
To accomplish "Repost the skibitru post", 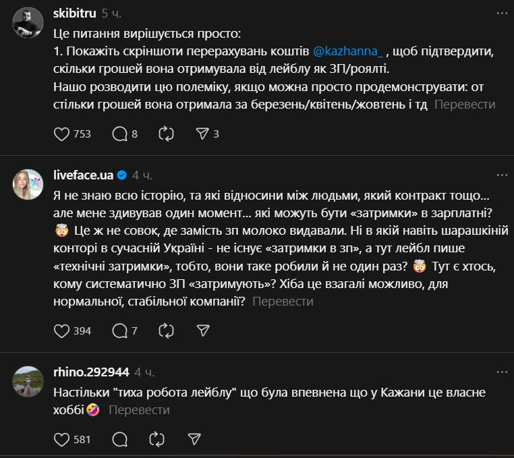I will coord(166,134).
